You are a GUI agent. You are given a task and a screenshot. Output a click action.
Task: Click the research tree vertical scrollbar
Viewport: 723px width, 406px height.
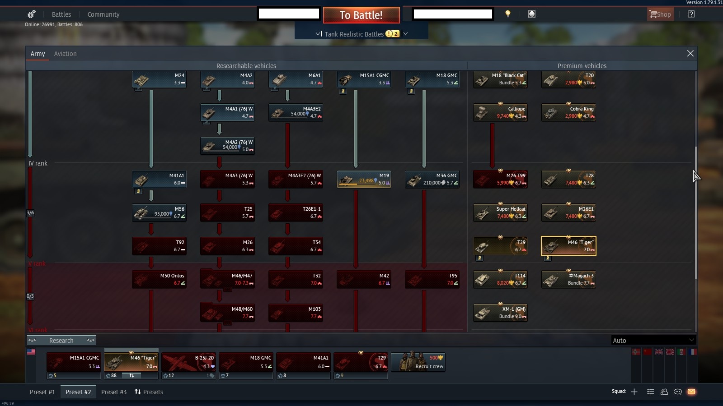click(x=696, y=212)
